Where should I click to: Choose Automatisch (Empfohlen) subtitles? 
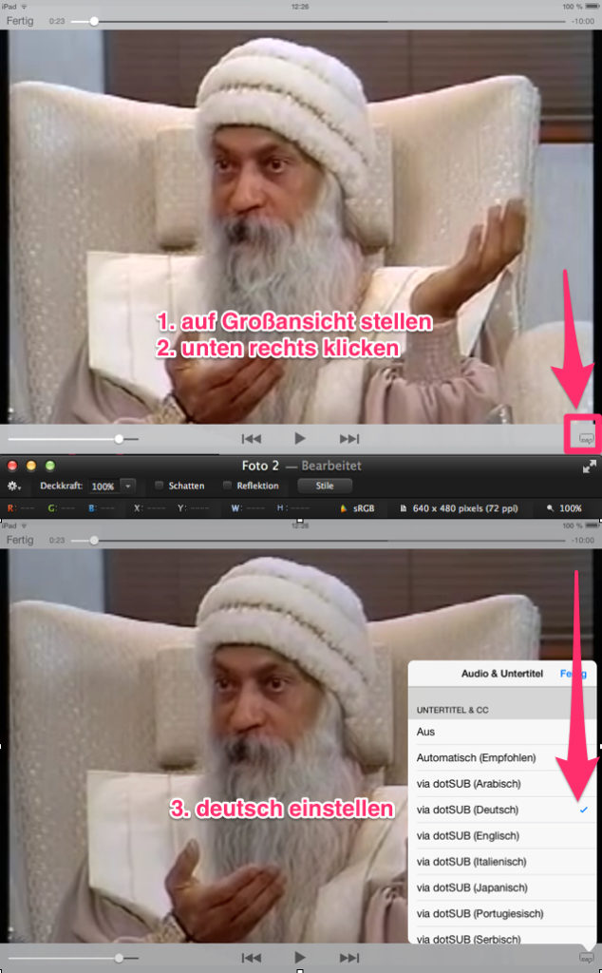tap(502, 757)
